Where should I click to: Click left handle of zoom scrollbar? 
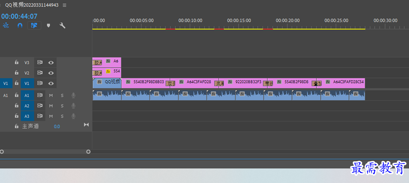pos(2,151)
